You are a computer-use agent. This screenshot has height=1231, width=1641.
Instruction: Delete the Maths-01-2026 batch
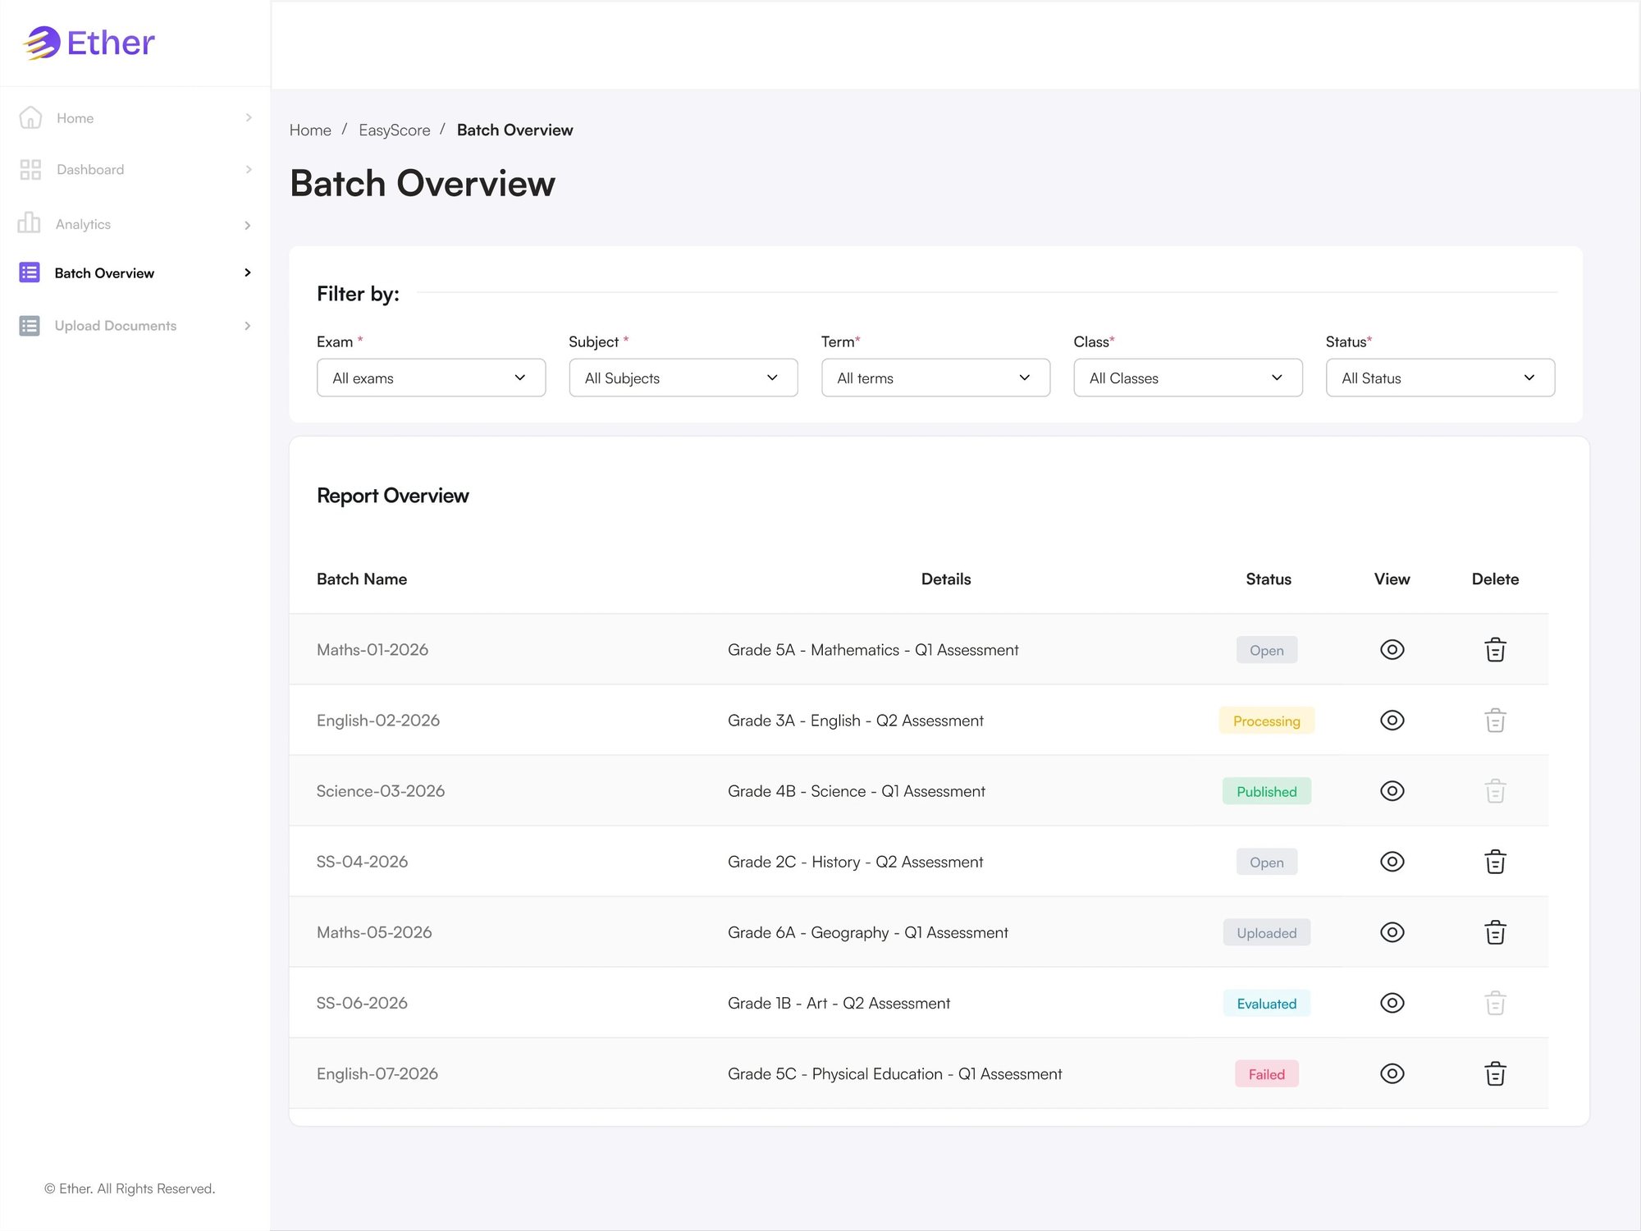tap(1495, 650)
